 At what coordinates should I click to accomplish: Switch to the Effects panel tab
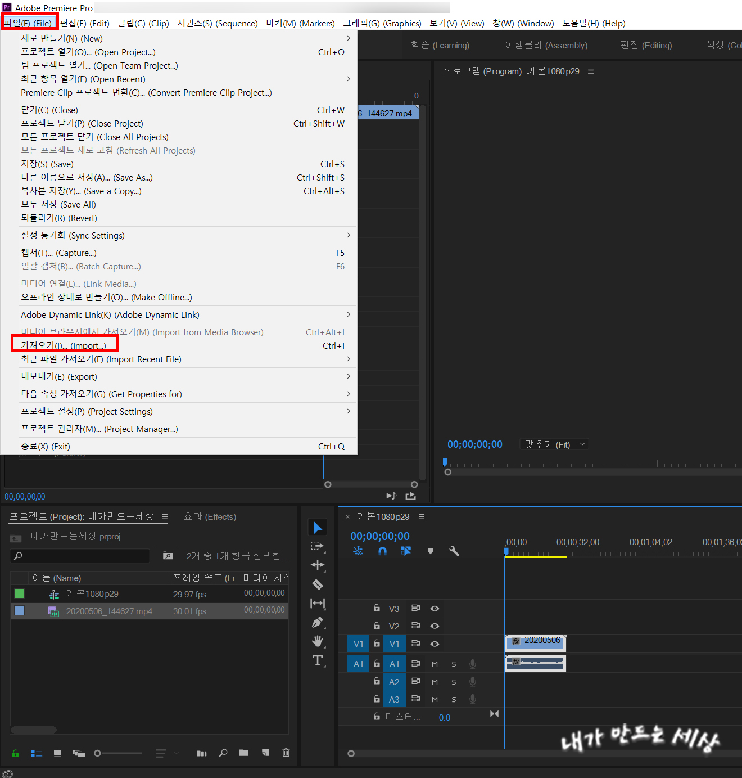(210, 517)
